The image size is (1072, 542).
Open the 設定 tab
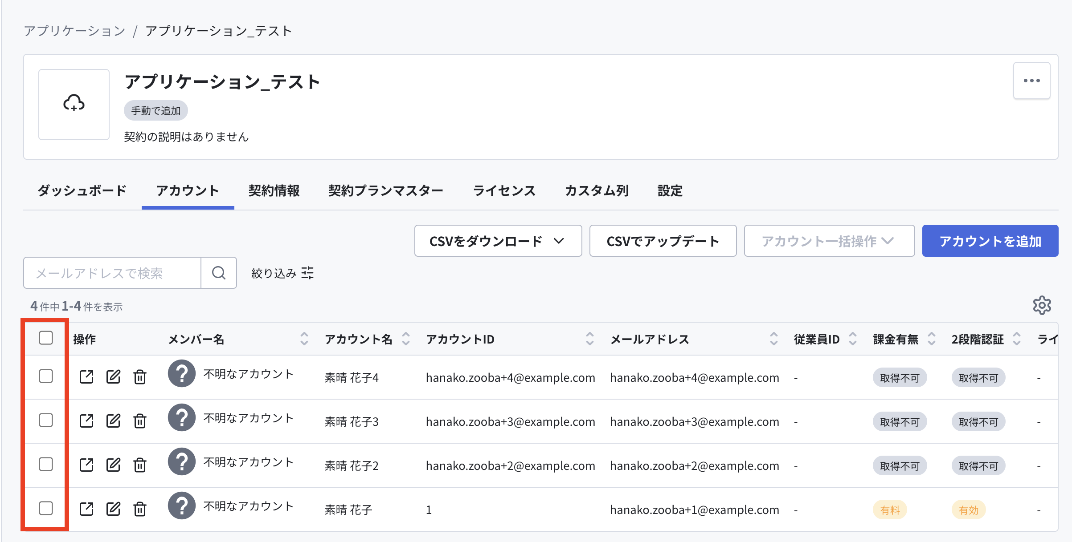pos(670,190)
